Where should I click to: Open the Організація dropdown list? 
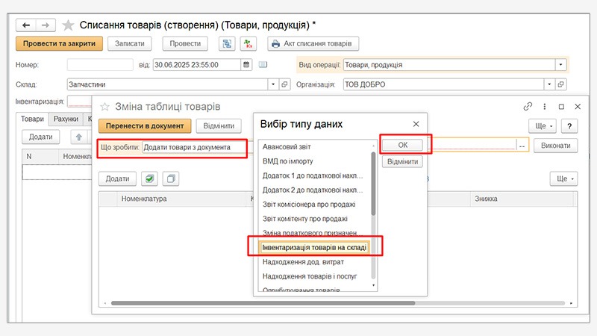(x=548, y=84)
